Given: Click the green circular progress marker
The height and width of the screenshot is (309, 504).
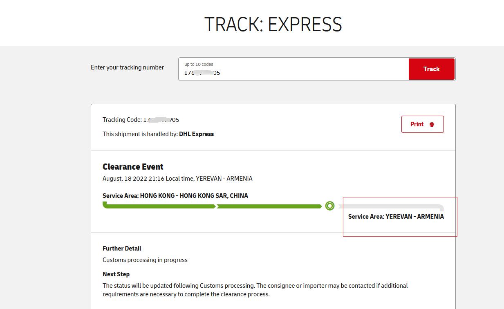Looking at the screenshot, I should 330,206.
